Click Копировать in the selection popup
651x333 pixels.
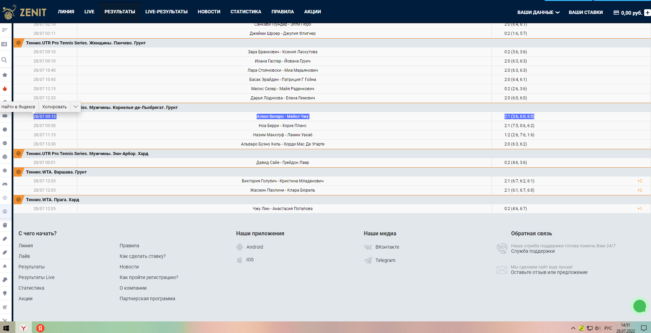tap(54, 107)
